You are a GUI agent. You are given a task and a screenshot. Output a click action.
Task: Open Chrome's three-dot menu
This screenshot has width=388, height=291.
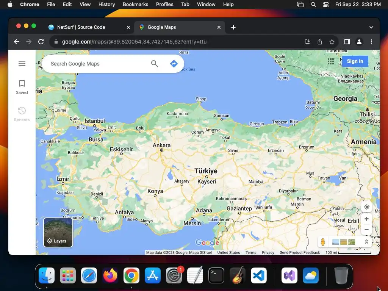pos(371,42)
